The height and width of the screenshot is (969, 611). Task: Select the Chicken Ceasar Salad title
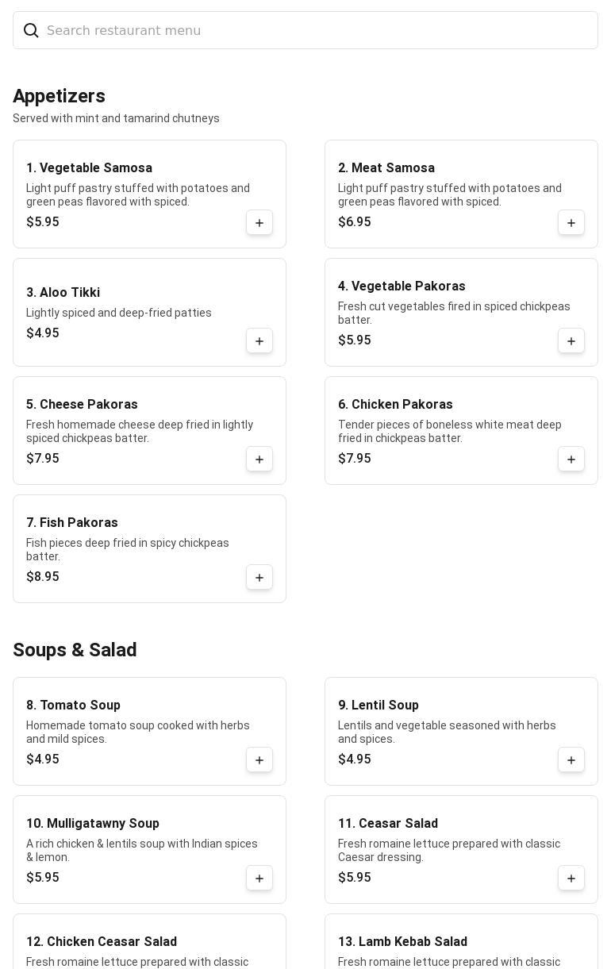click(x=102, y=942)
